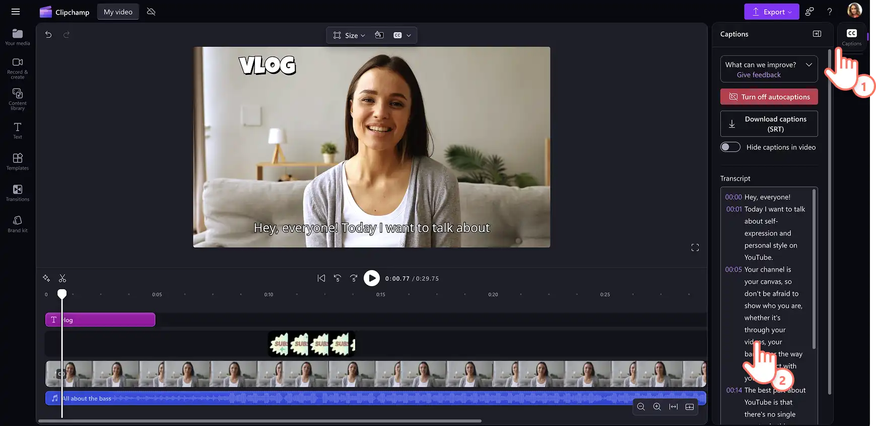Screen dimensions: 876x426
Task: Collapse the Captions panel with the panel icon
Action: [x=817, y=34]
